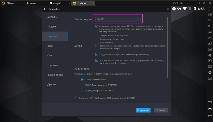Click the Отмена button
Image resolution: width=213 pixels, height=122 pixels.
pos(161,110)
